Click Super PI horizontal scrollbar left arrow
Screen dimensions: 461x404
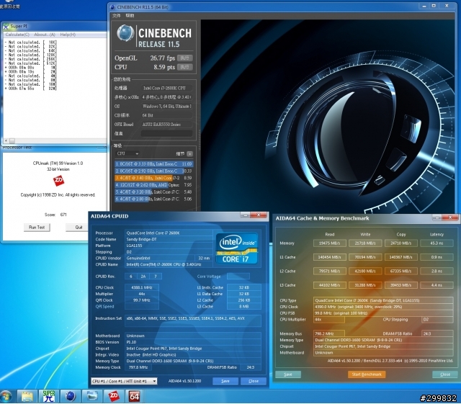click(x=6, y=141)
